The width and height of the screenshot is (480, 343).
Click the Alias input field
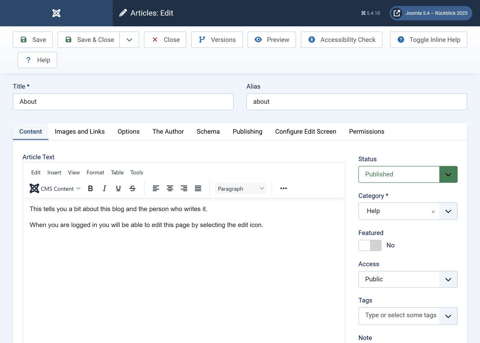click(357, 102)
